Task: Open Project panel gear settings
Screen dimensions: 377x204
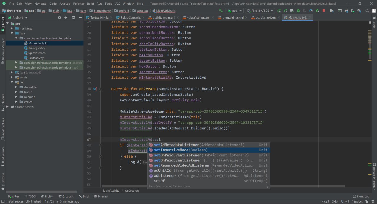Action: (x=74, y=18)
